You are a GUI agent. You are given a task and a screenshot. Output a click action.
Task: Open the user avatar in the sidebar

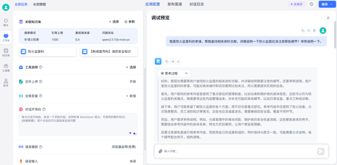(6, 7)
